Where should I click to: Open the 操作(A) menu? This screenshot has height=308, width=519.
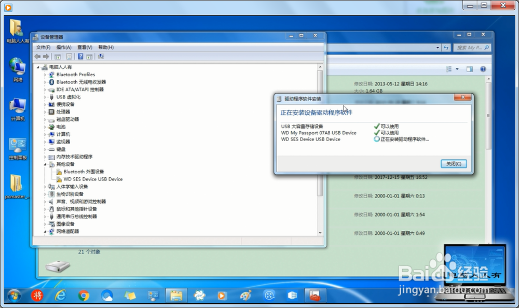[x=64, y=47]
